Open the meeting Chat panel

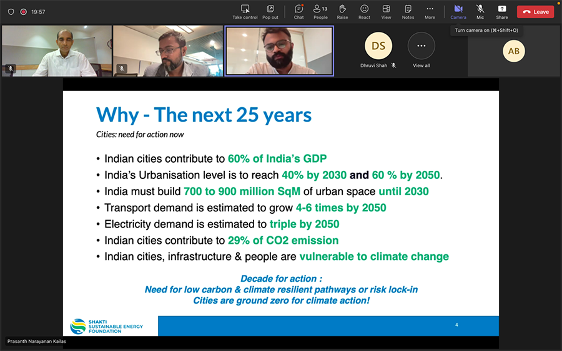(x=298, y=12)
